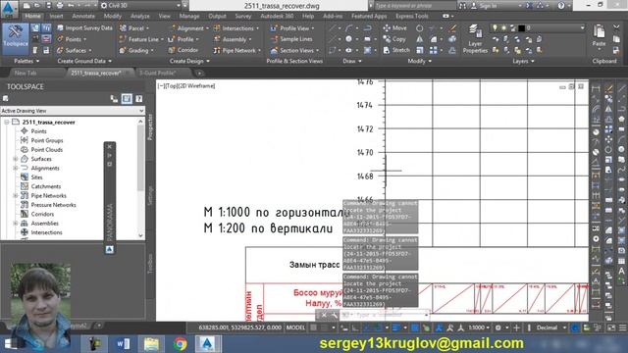Screen dimensions: 628x353
Task: Click Import Survey Data
Action: 84,28
